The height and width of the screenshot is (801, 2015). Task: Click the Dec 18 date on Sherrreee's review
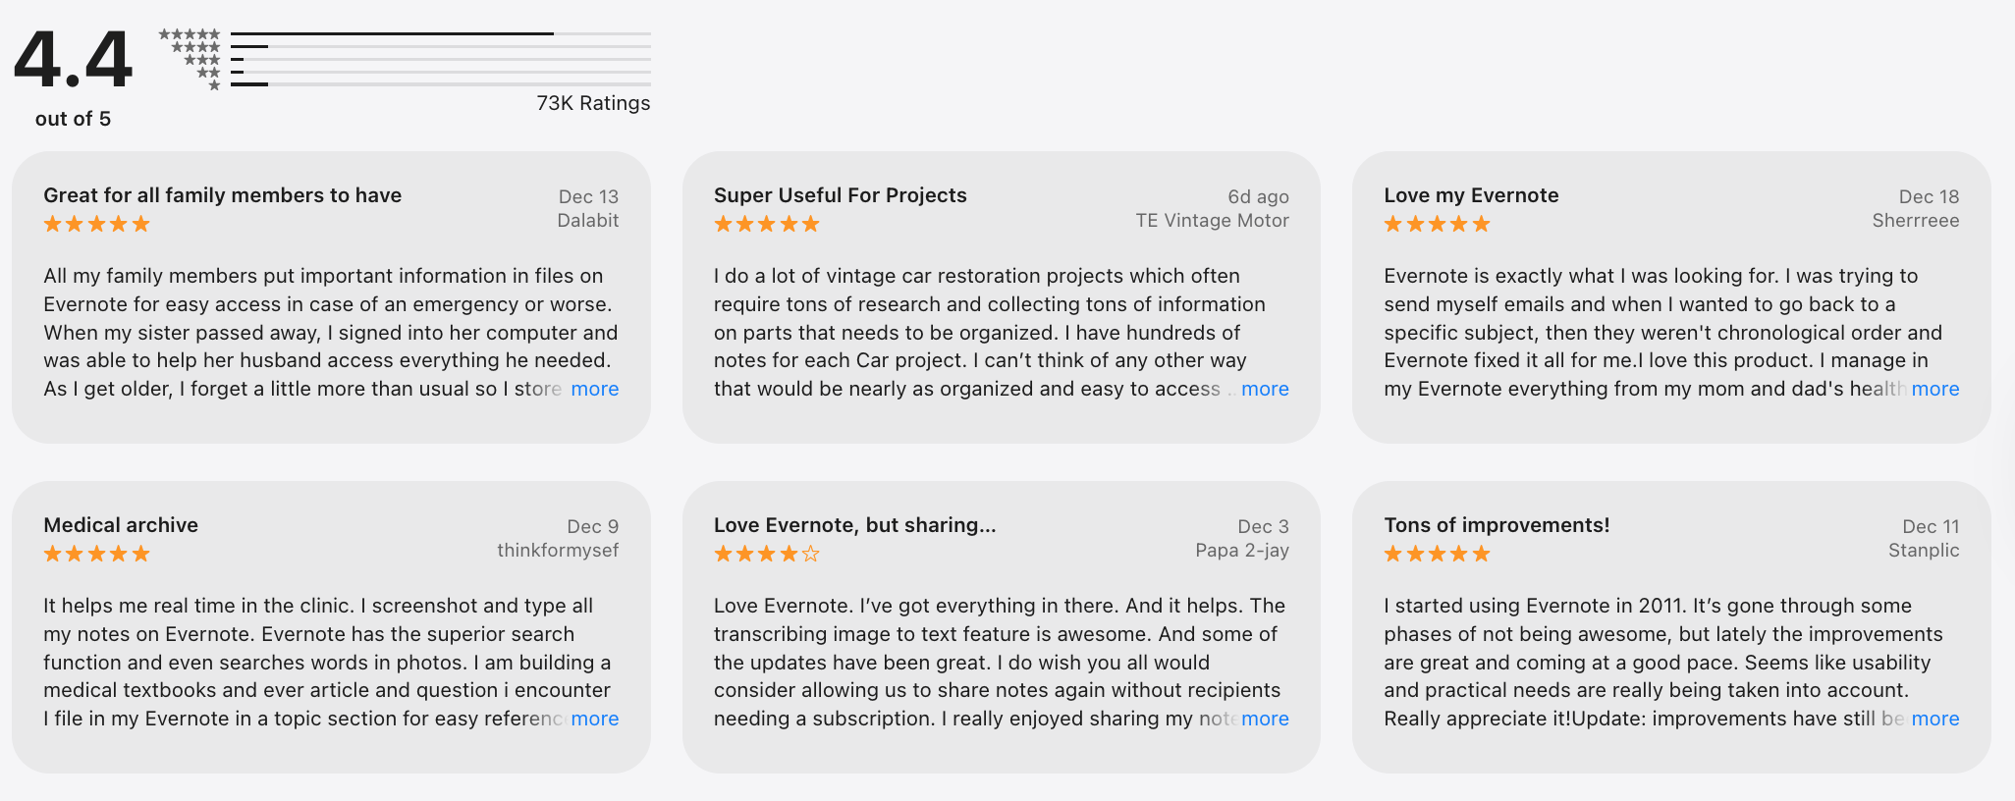point(1930,196)
